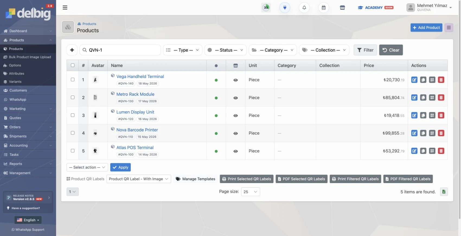Open the Collection filter dropdown

point(324,50)
